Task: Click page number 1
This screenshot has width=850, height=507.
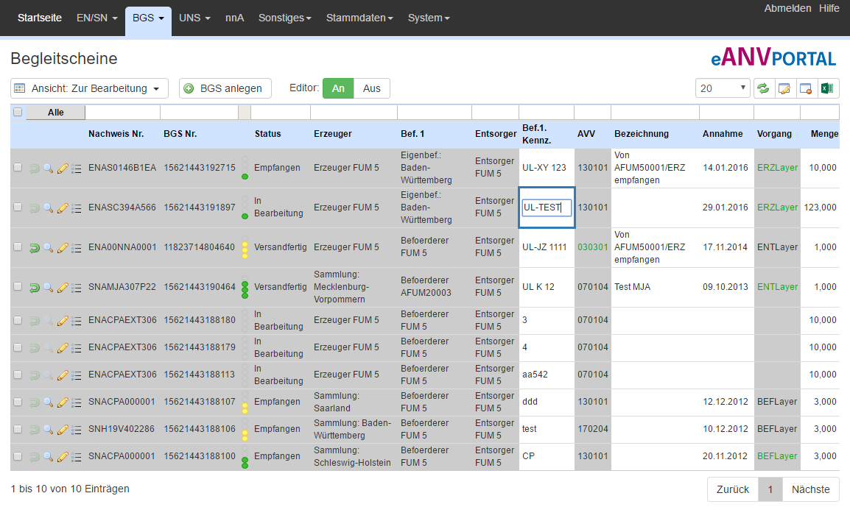Action: coord(770,489)
